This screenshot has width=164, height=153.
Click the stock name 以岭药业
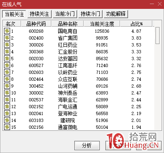(x=67, y=72)
